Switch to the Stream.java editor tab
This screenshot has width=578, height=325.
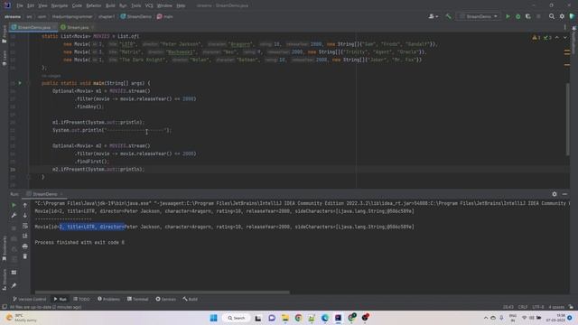click(77, 27)
